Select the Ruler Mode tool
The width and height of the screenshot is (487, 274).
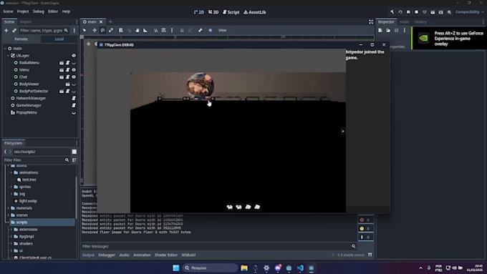(145, 30)
